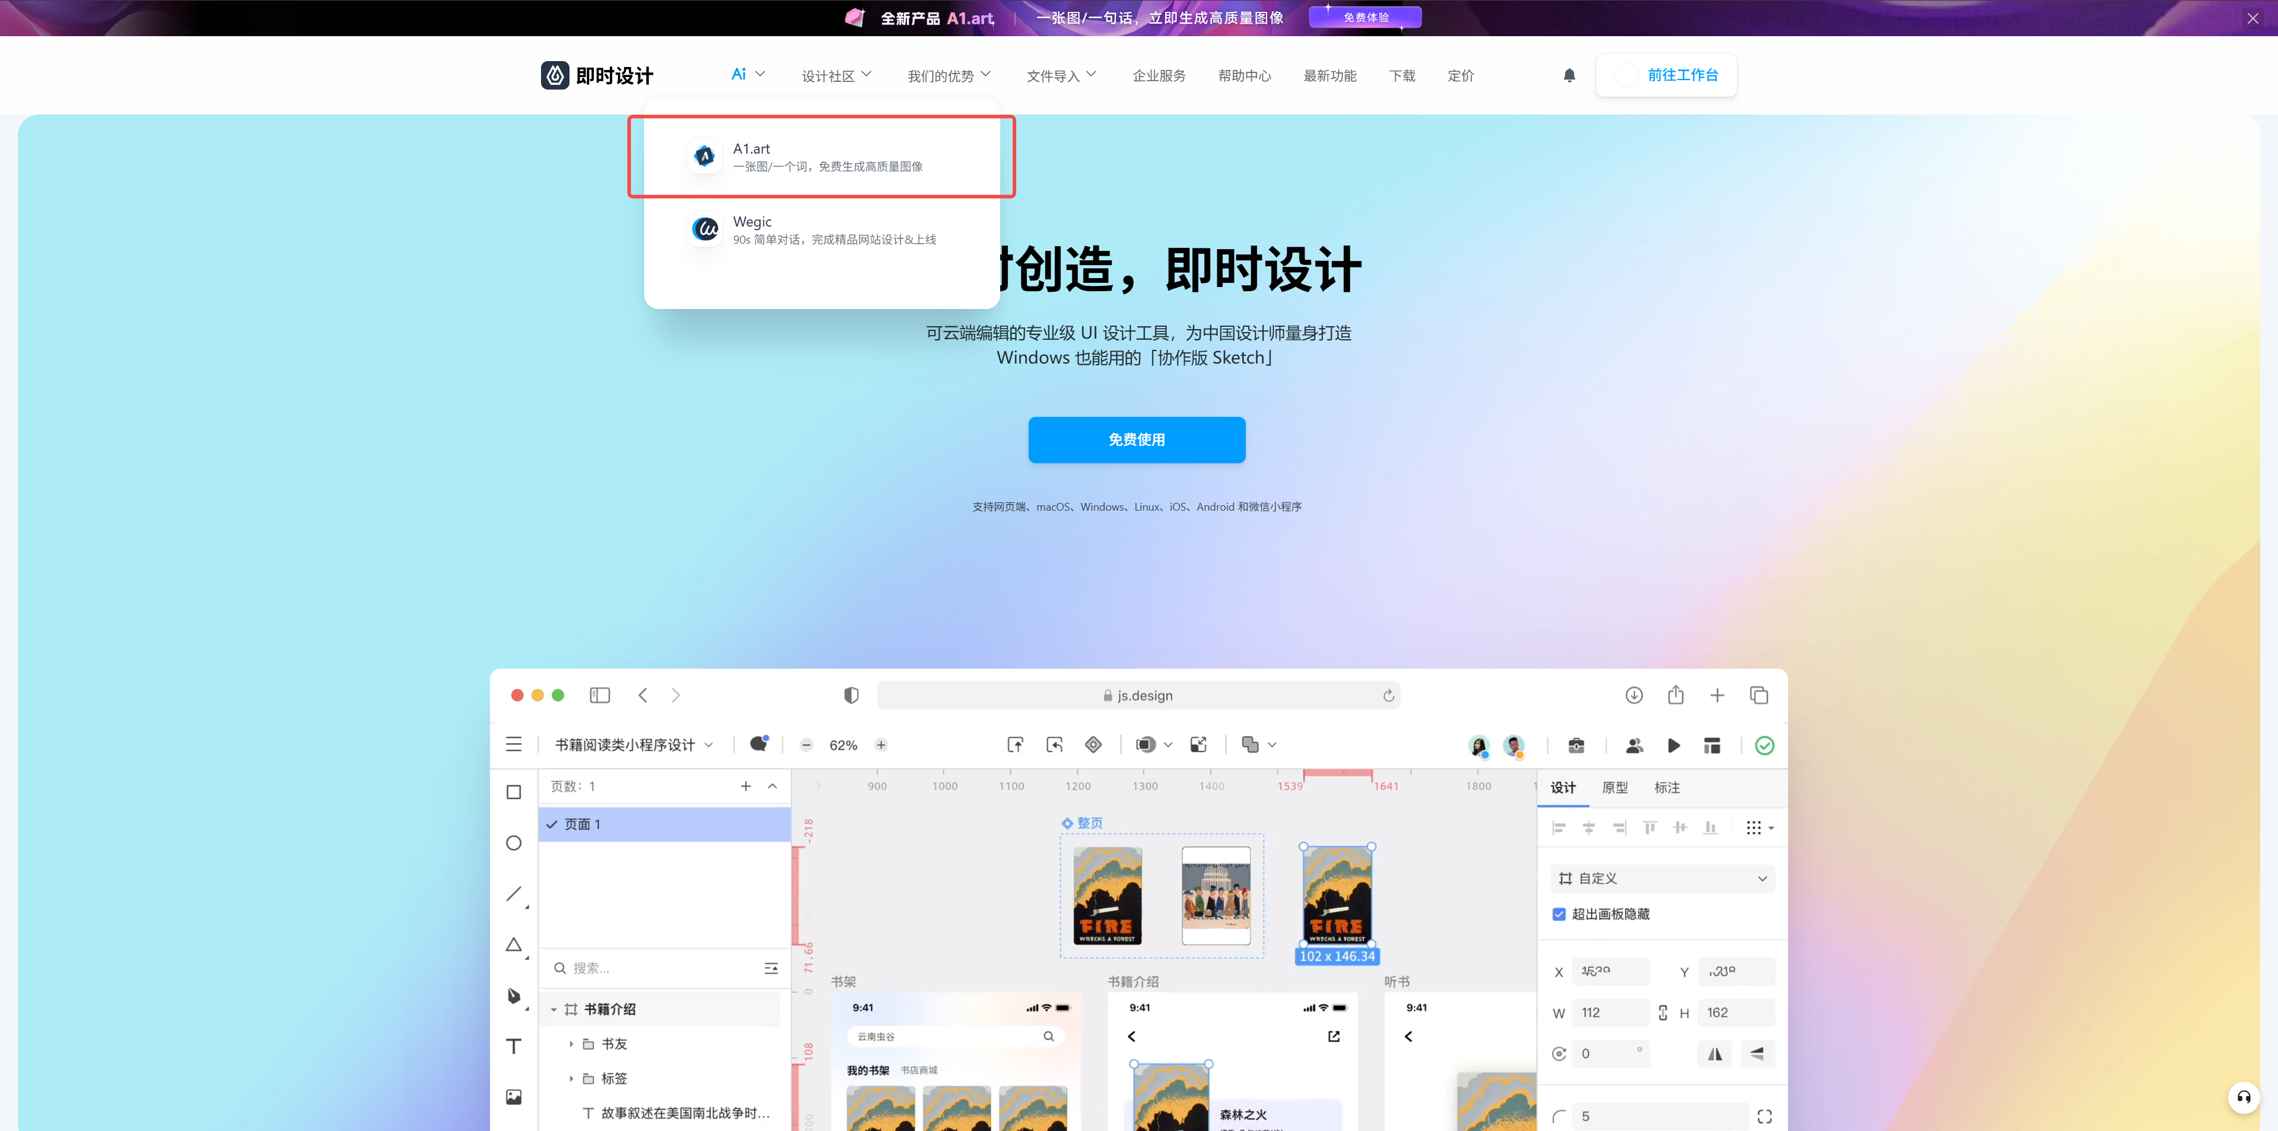The width and height of the screenshot is (2278, 1131).
Task: Select the Text tool icon
Action: (514, 1046)
